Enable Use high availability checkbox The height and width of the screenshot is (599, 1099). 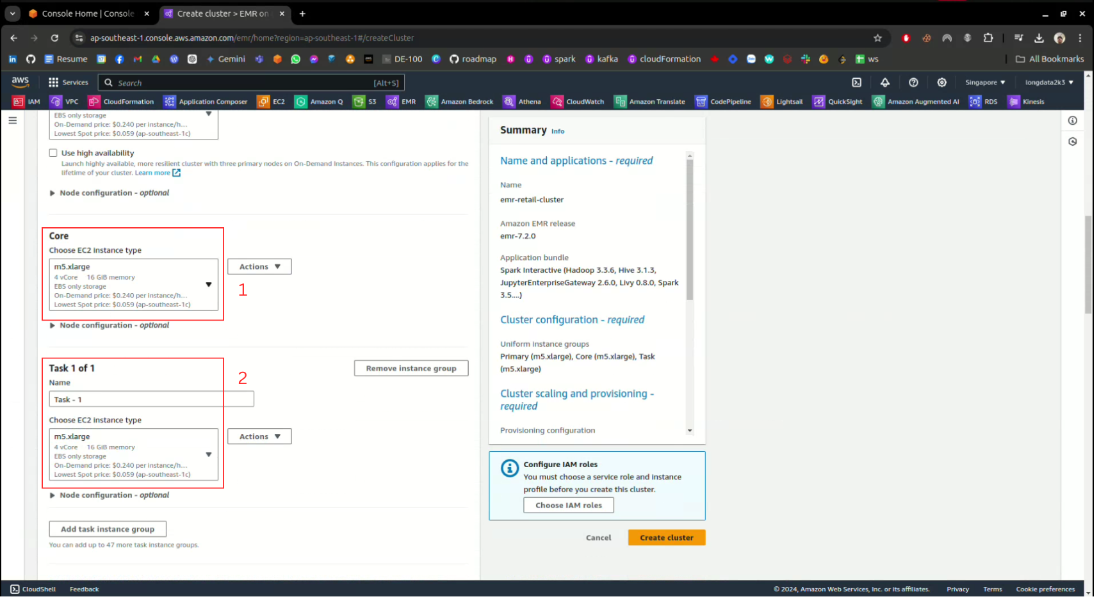[53, 153]
